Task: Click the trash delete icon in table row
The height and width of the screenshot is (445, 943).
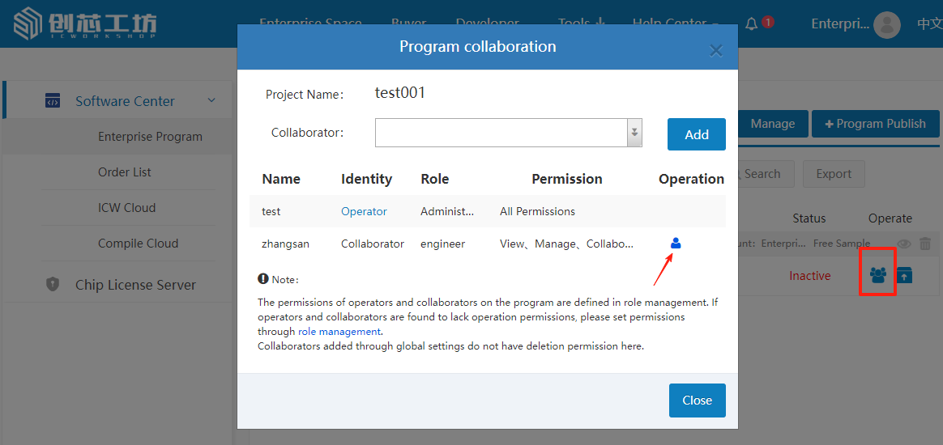Action: [x=925, y=244]
